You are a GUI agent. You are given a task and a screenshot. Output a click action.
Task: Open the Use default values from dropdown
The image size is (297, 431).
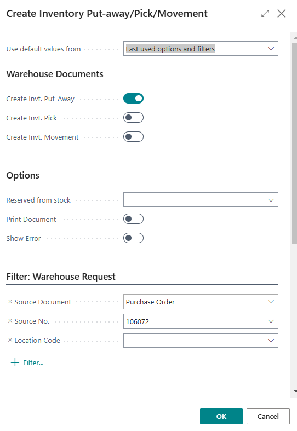[x=201, y=49]
